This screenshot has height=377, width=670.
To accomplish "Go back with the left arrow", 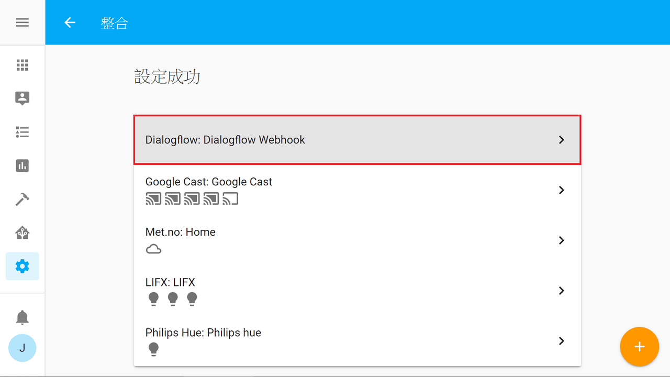I will click(x=70, y=23).
